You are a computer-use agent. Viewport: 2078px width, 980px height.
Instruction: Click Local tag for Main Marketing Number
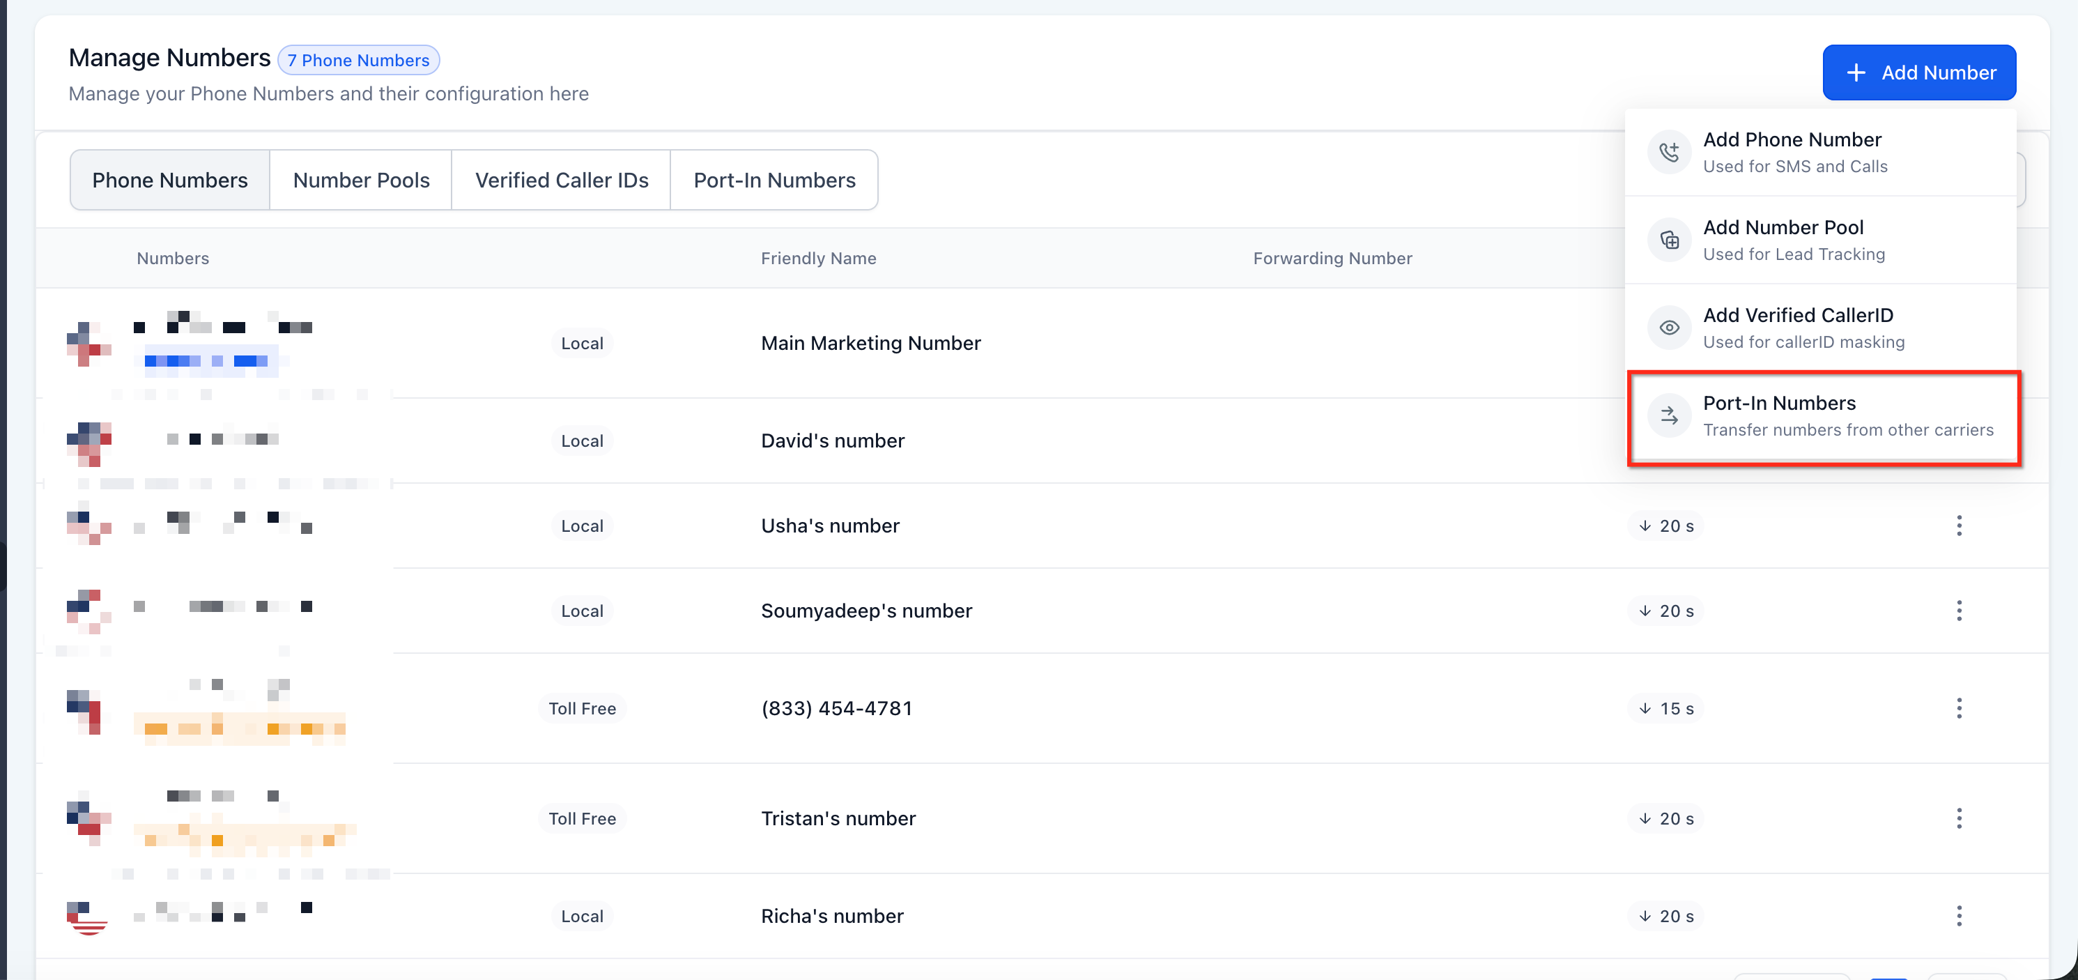(x=582, y=343)
